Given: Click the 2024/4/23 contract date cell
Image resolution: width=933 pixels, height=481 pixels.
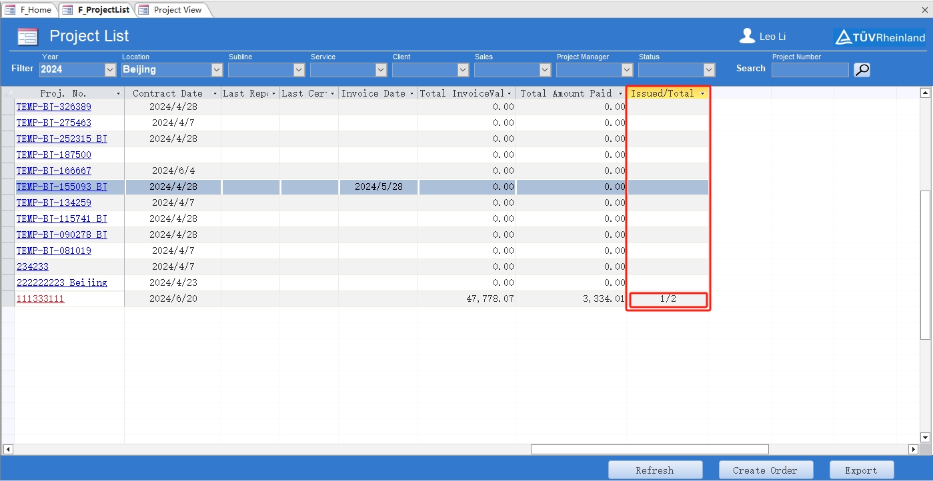Looking at the screenshot, I should [x=173, y=283].
